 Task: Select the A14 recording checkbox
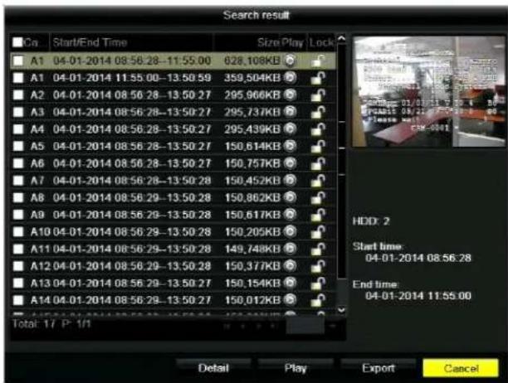coord(18,300)
